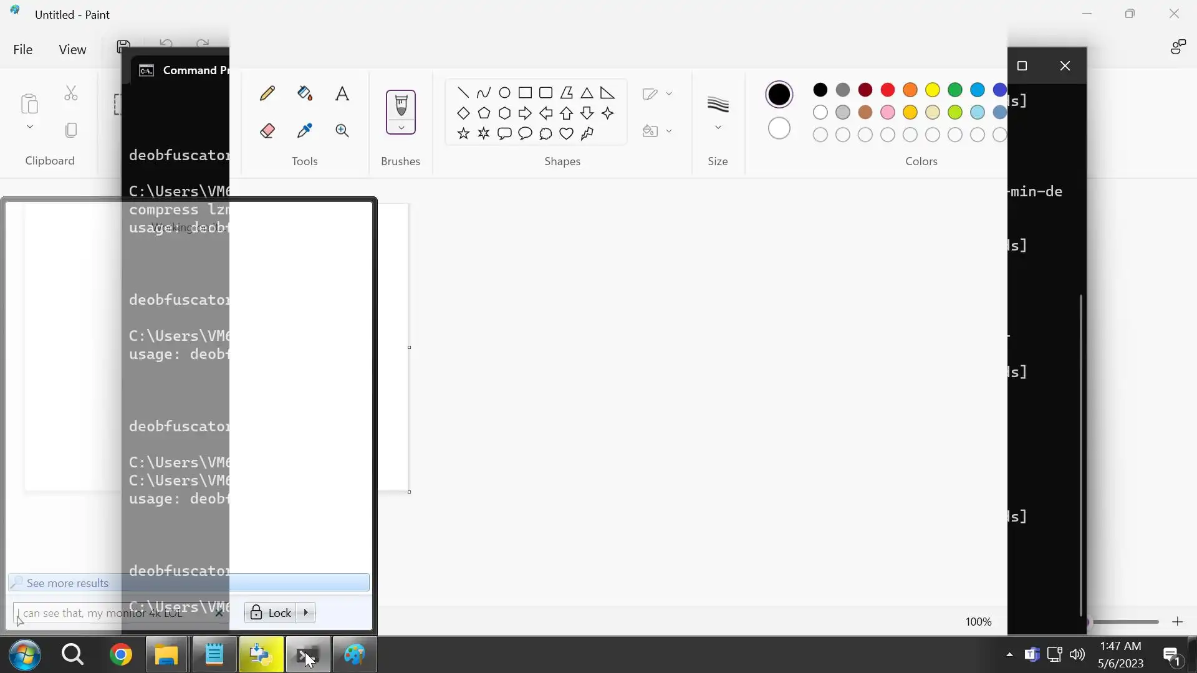Select the Eraser tool
The image size is (1197, 673).
pos(267,131)
